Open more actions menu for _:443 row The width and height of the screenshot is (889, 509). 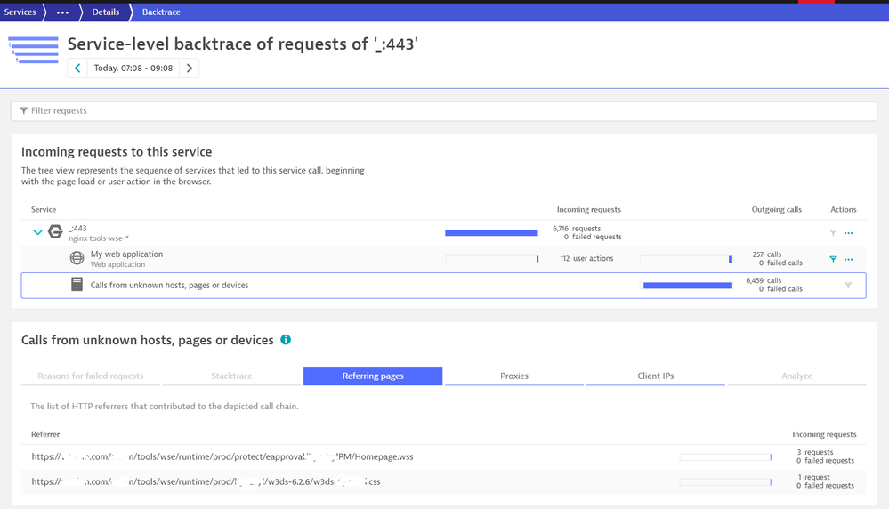[x=848, y=233]
